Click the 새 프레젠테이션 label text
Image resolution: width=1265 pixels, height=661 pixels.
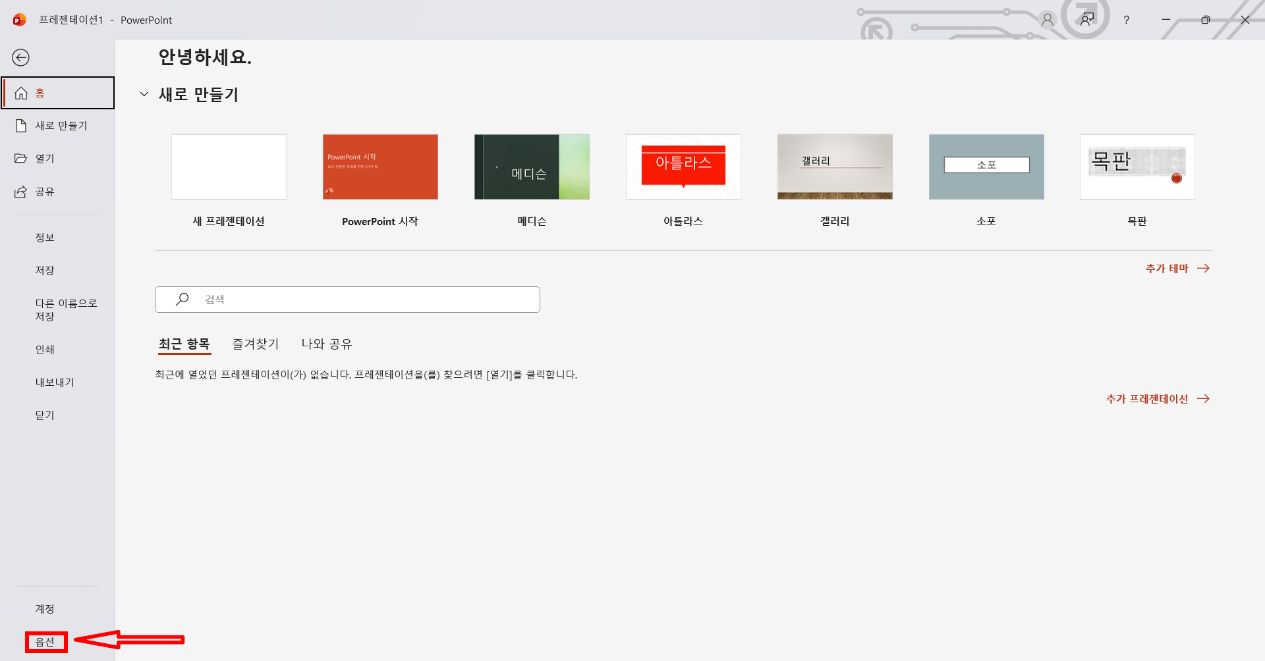pos(229,221)
